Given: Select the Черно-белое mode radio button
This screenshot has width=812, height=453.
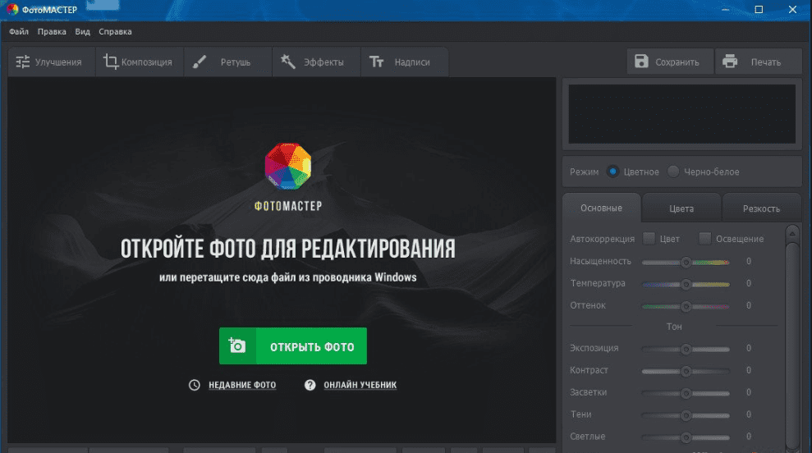Looking at the screenshot, I should point(673,172).
